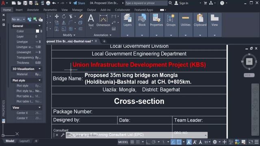Select the Stretch tool

pyautogui.click(x=57, y=29)
